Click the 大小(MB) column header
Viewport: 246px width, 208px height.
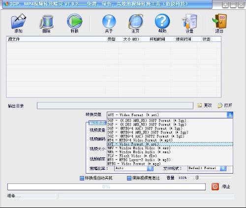[x=131, y=39]
